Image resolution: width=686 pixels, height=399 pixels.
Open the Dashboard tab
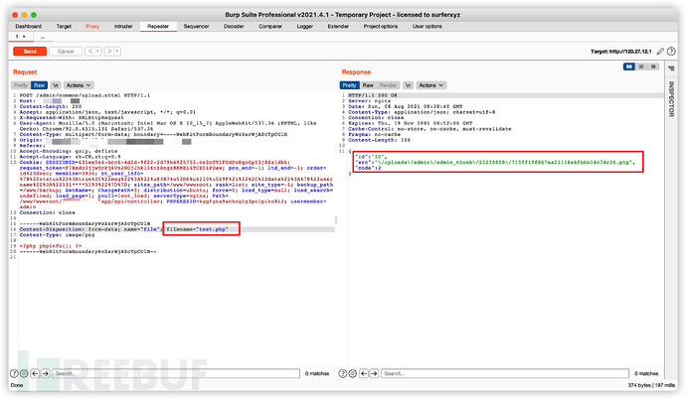pyautogui.click(x=29, y=26)
